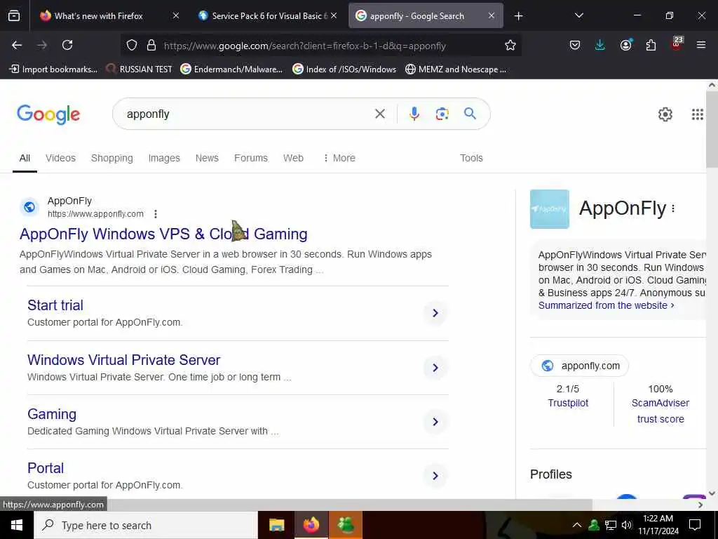Screen dimensions: 718x539
Task: Open Start trial link
Action: click(x=55, y=305)
